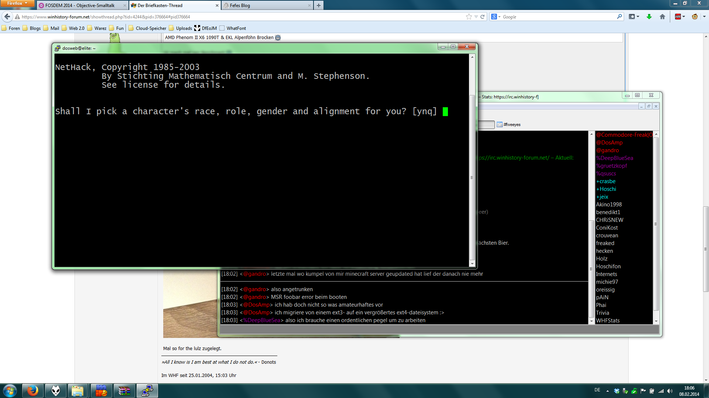Open the Uploads bookmarks folder
The height and width of the screenshot is (398, 709).
click(181, 28)
